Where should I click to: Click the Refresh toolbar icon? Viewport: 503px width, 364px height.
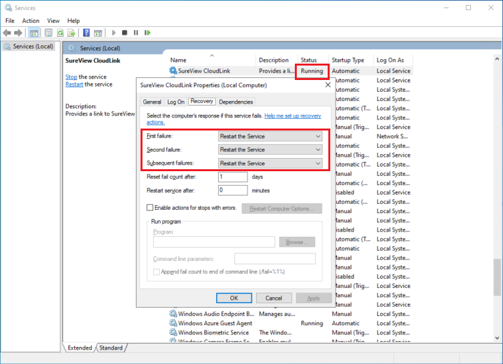60,33
